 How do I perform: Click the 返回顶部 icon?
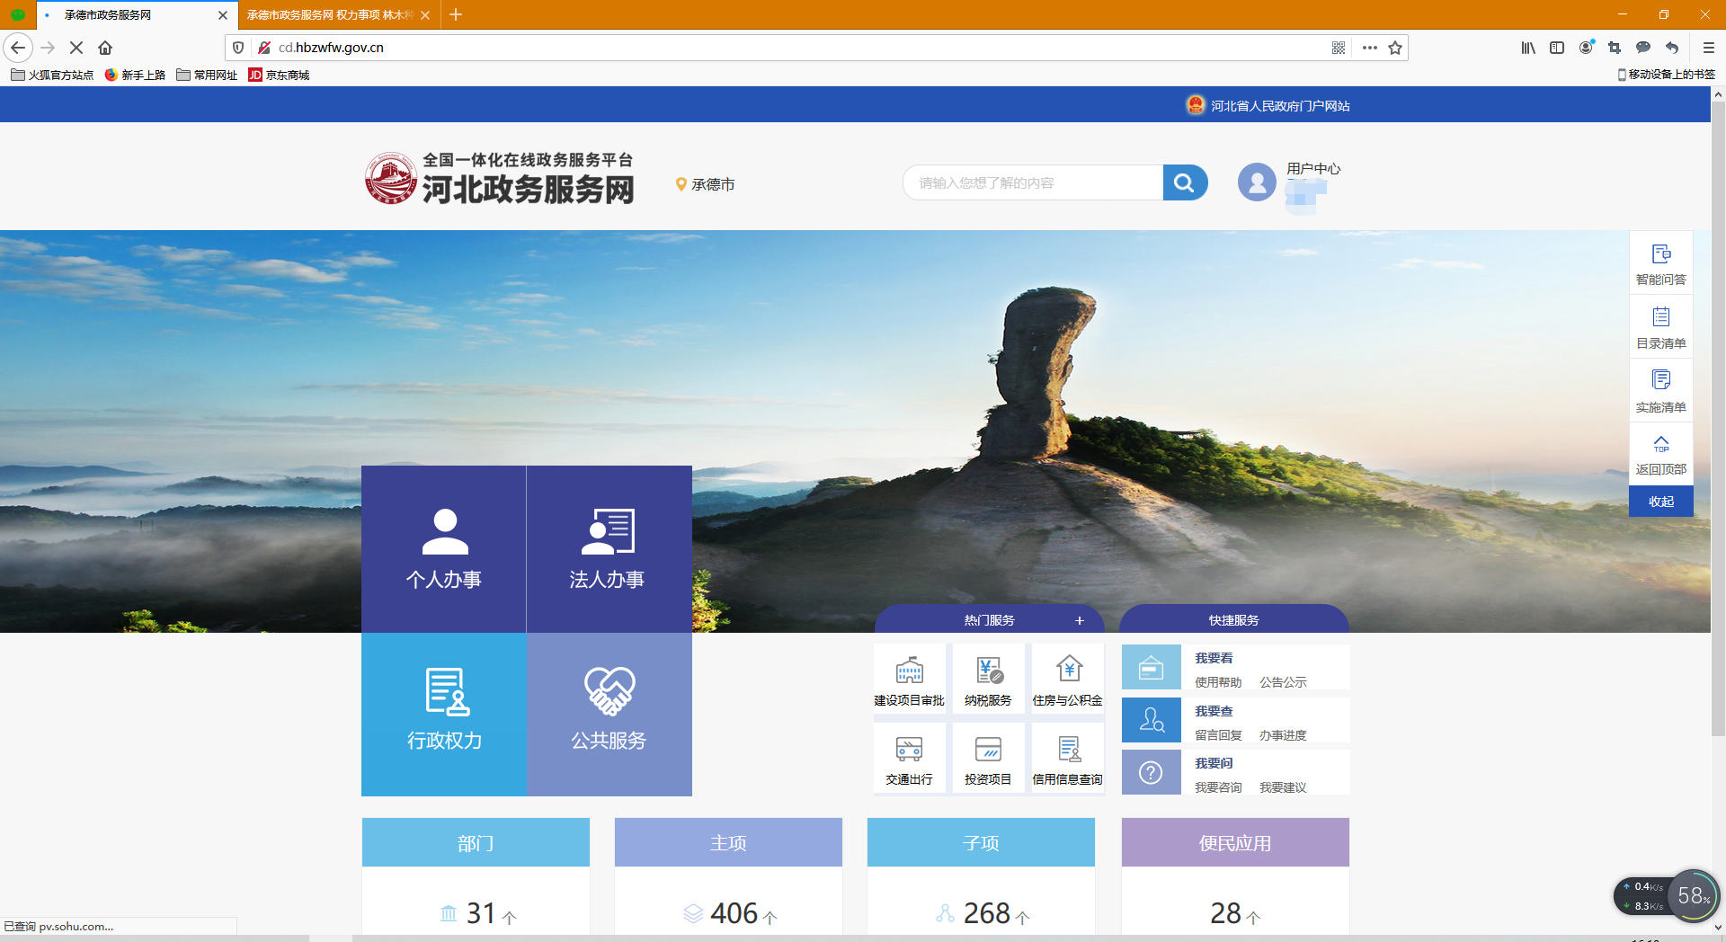pos(1660,454)
